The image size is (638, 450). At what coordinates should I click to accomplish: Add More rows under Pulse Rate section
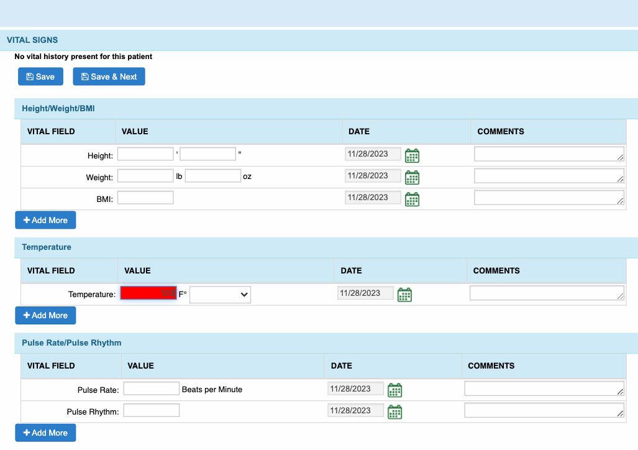[45, 433]
